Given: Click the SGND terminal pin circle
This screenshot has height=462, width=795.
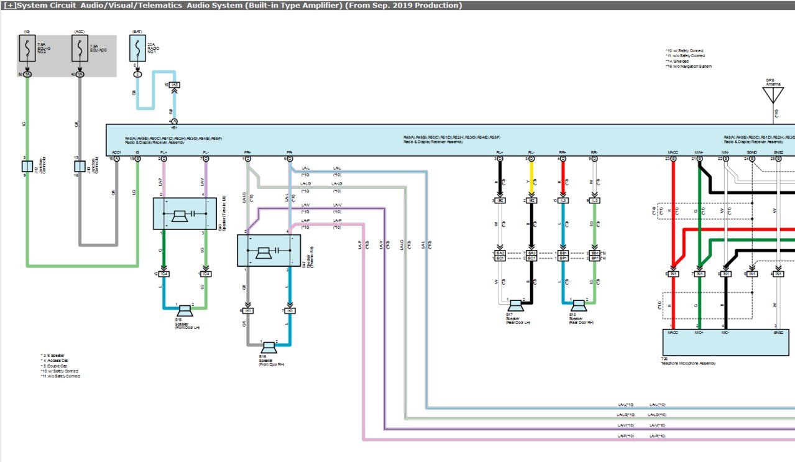Looking at the screenshot, I should 752,159.
